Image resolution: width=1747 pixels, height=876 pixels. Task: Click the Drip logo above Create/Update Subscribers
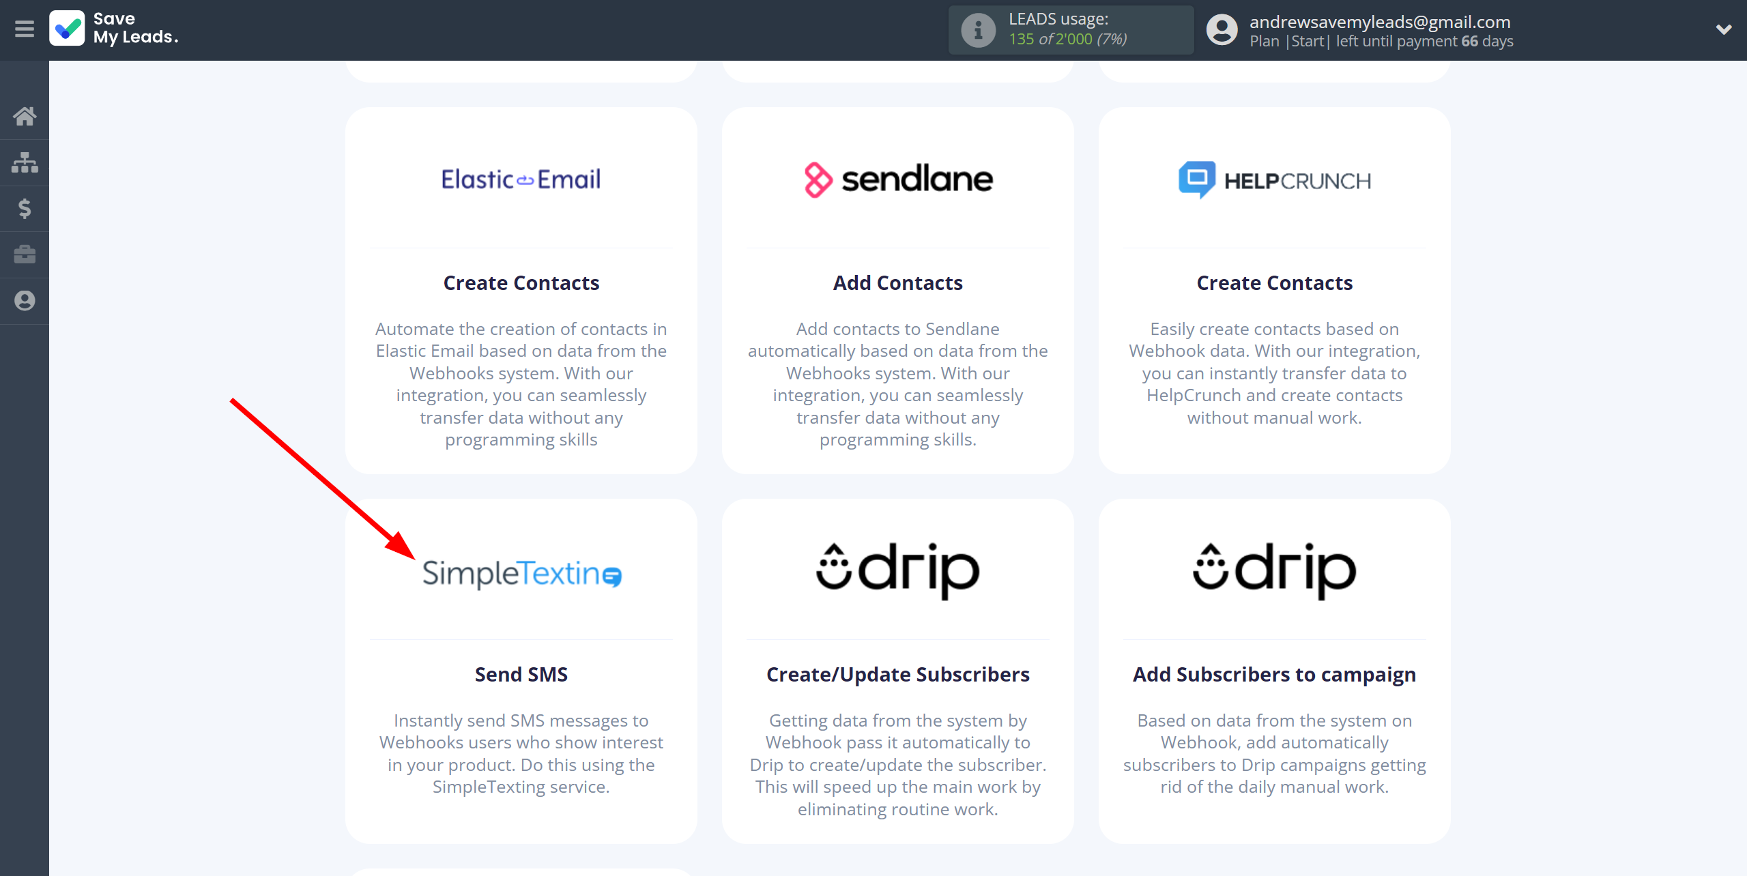click(898, 571)
